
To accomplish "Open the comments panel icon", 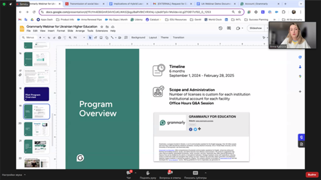I will coord(229,28).
